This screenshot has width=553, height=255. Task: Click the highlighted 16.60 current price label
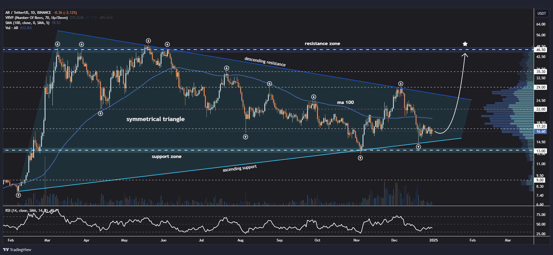[x=541, y=132]
